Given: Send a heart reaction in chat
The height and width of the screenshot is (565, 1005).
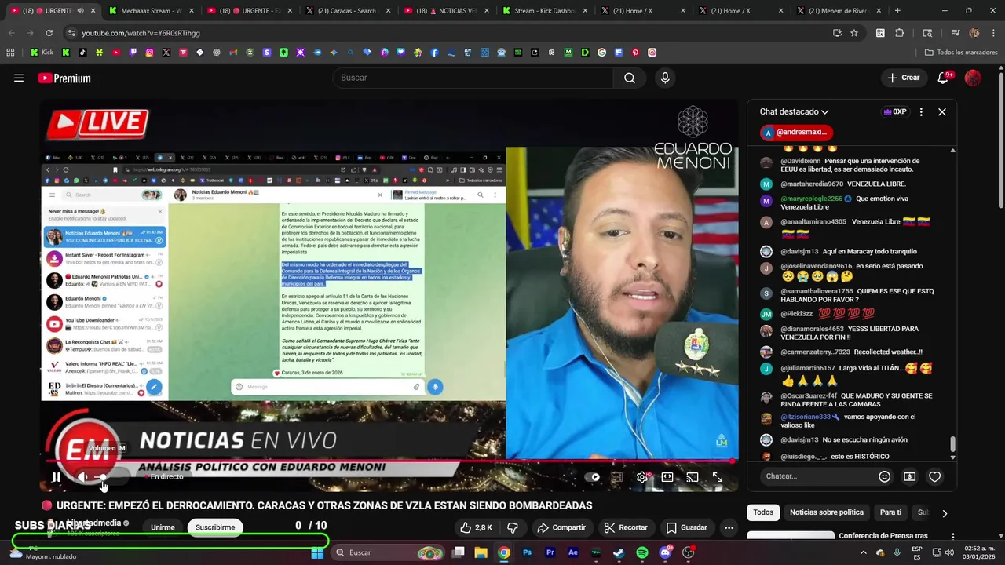Looking at the screenshot, I should (934, 476).
